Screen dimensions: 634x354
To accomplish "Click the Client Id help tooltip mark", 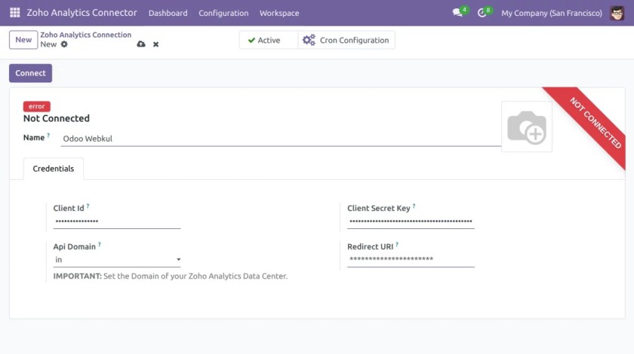I will (88, 206).
